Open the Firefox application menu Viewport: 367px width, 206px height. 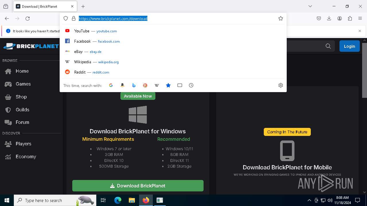(x=360, y=18)
